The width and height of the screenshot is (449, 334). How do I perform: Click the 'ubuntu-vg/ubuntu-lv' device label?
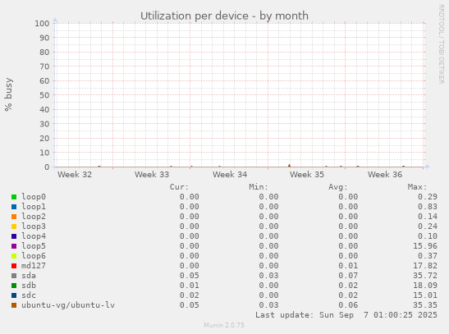(68, 305)
